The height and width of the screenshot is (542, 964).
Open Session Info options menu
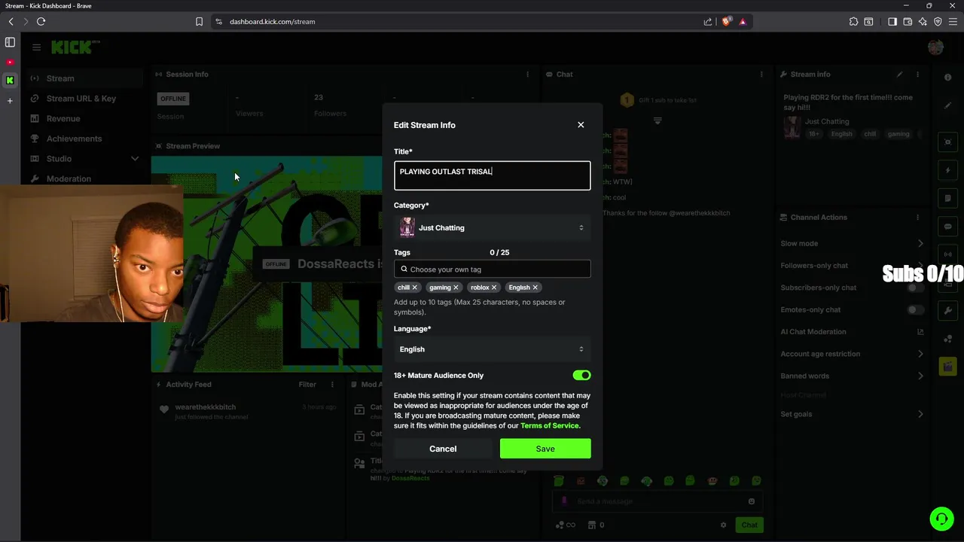point(527,75)
